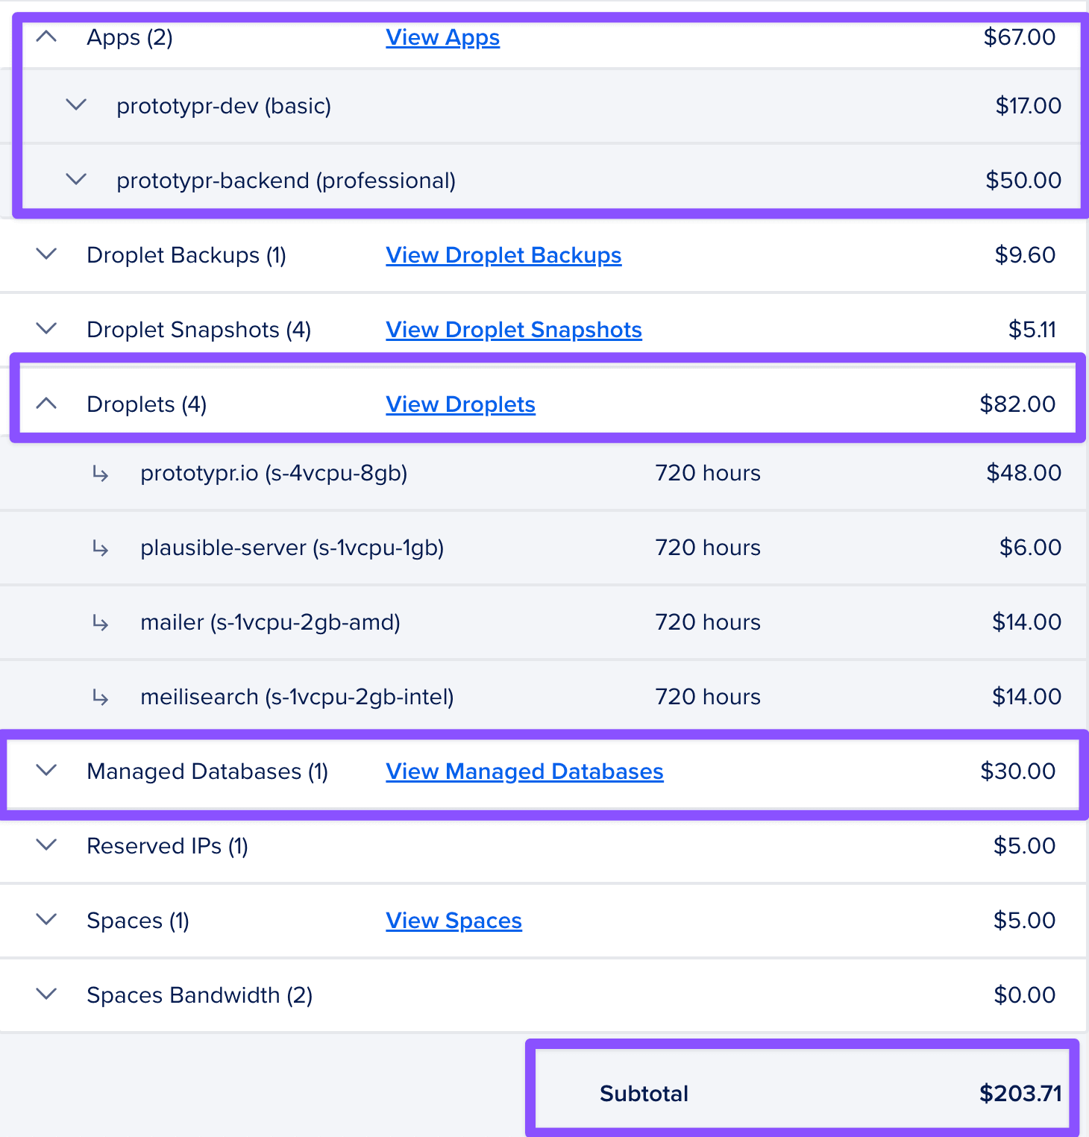Expand the Managed Databases section
Screen dimensions: 1089x1137
pos(45,771)
